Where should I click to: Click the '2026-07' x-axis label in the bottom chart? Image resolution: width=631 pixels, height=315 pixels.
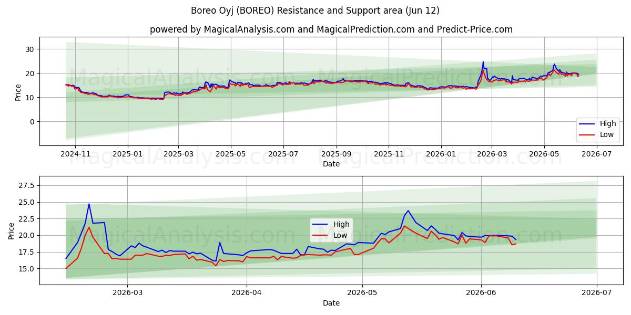click(x=597, y=293)
